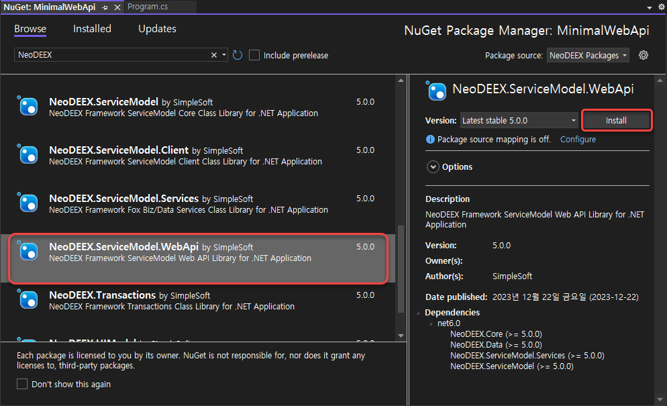Screen dimensions: 667x406
Task: Click the details pane scroll down arrow
Action: (x=660, y=399)
